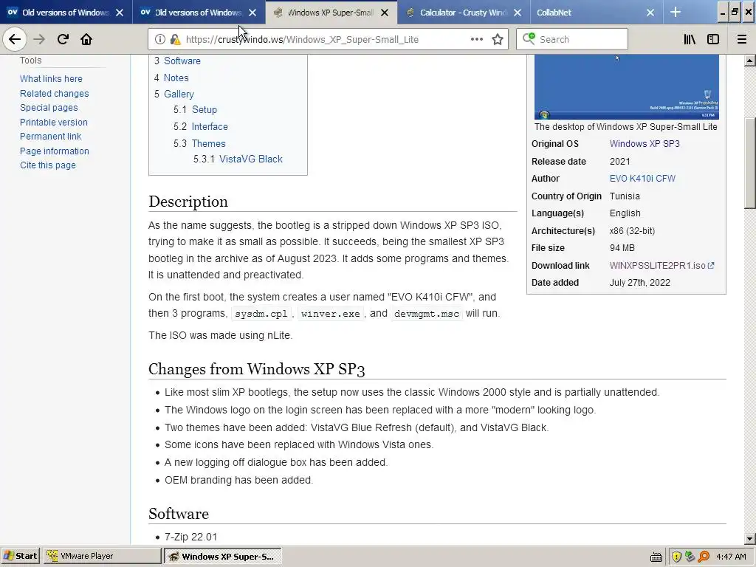Click the magnifier tray icon
This screenshot has height=567, width=756.
(704, 557)
